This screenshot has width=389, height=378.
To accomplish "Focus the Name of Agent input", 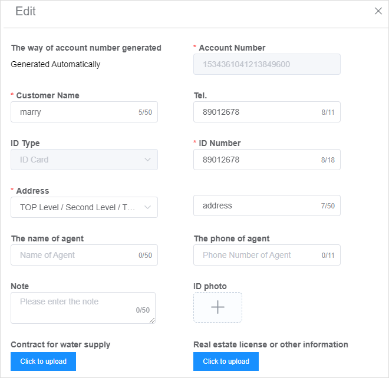I will click(84, 255).
